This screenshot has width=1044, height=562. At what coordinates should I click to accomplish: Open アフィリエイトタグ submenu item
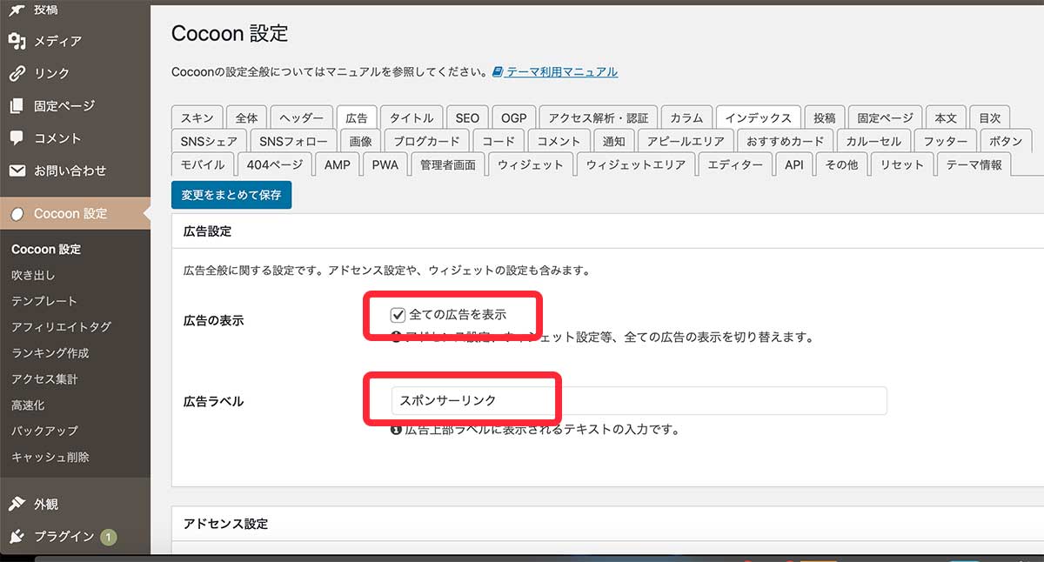61,327
